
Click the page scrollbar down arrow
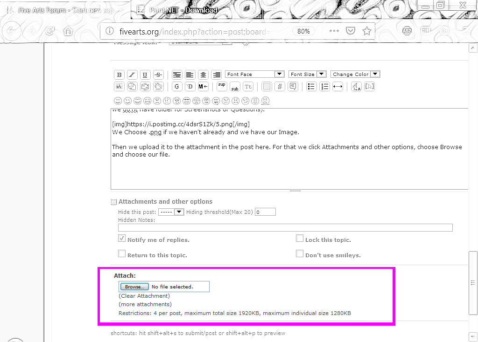pyautogui.click(x=473, y=336)
